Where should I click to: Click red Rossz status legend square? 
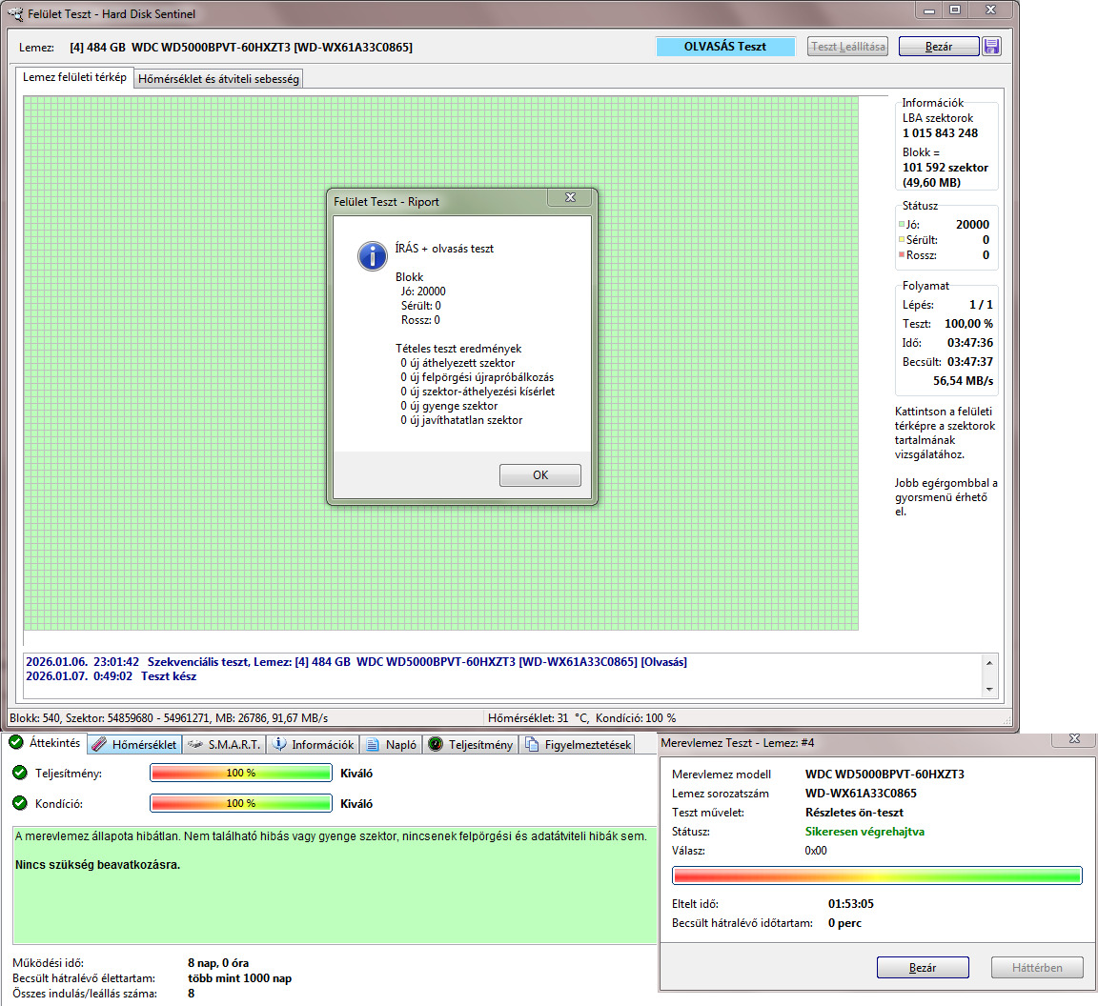click(902, 254)
